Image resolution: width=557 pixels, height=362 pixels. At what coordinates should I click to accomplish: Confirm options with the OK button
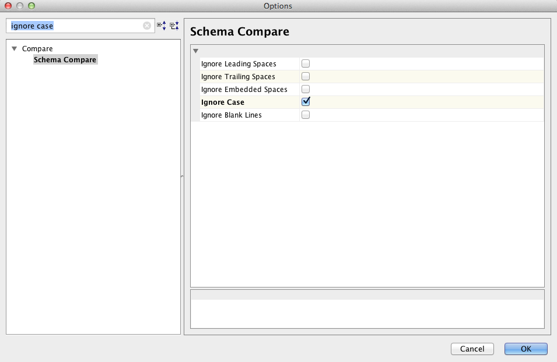[526, 349]
